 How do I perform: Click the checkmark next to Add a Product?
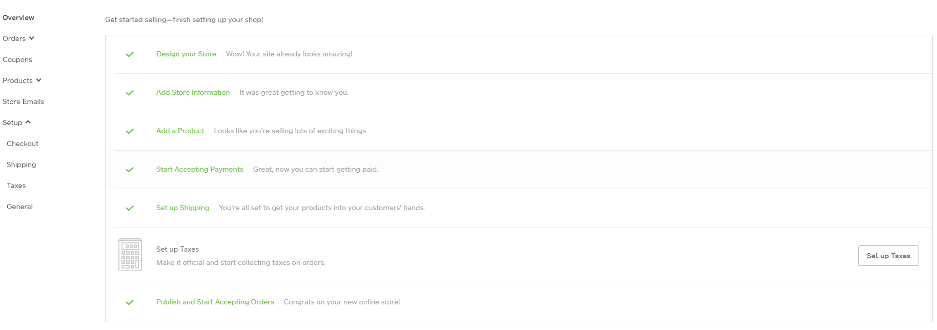click(x=130, y=131)
